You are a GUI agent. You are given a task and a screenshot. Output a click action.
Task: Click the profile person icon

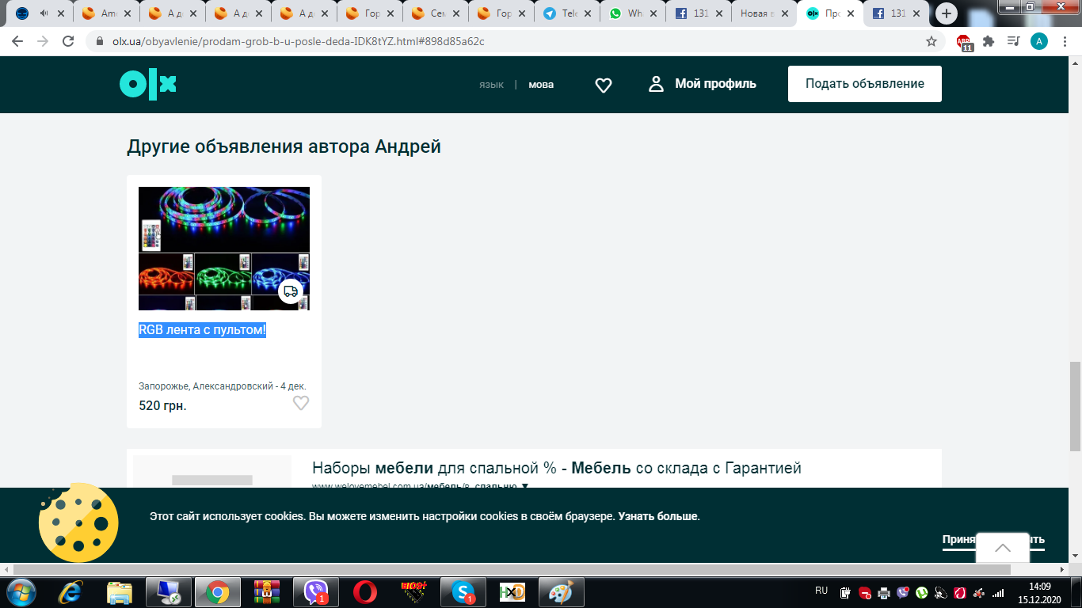(x=656, y=84)
